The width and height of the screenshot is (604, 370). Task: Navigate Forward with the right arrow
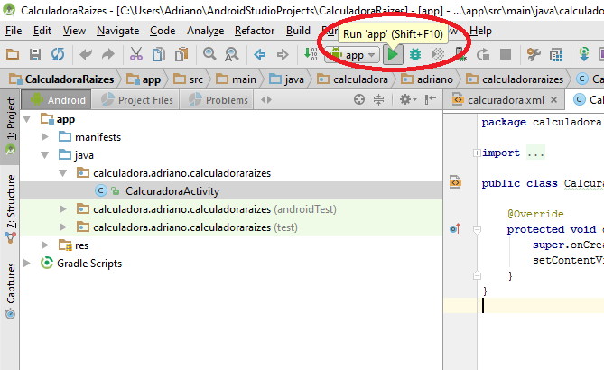(283, 55)
